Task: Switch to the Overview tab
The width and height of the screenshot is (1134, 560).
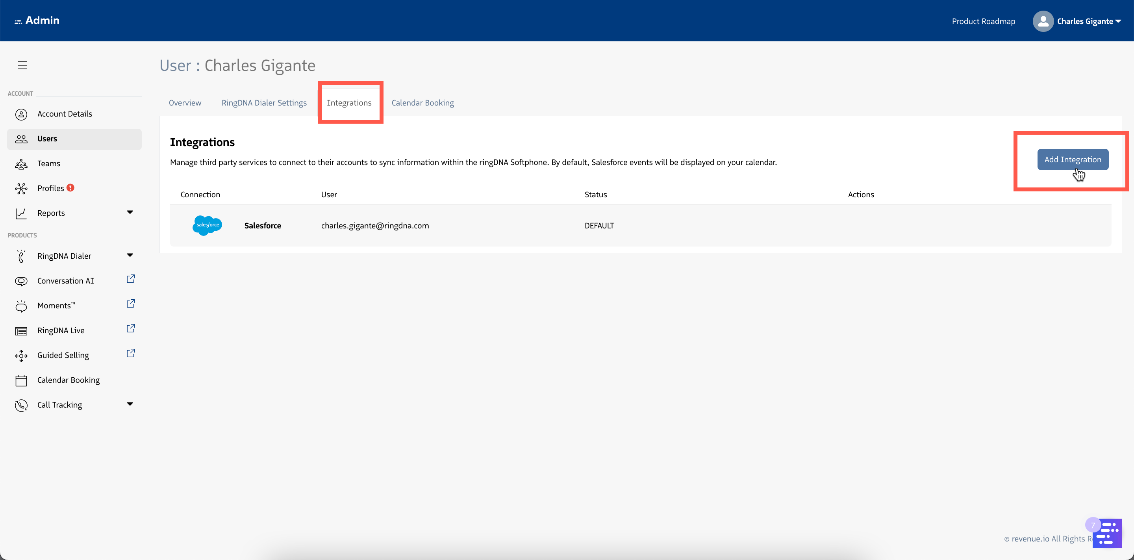Action: point(185,102)
